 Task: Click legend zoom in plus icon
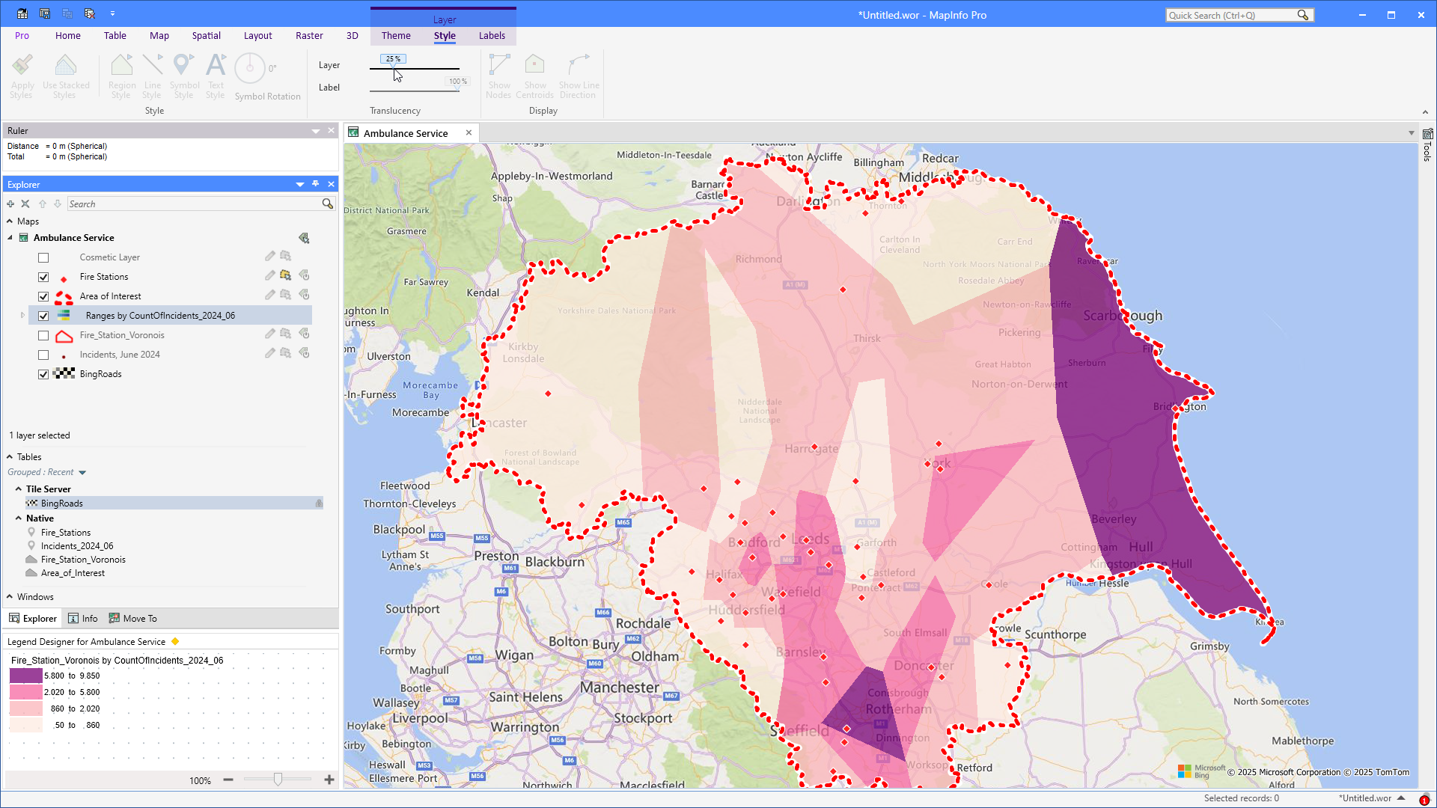329,780
